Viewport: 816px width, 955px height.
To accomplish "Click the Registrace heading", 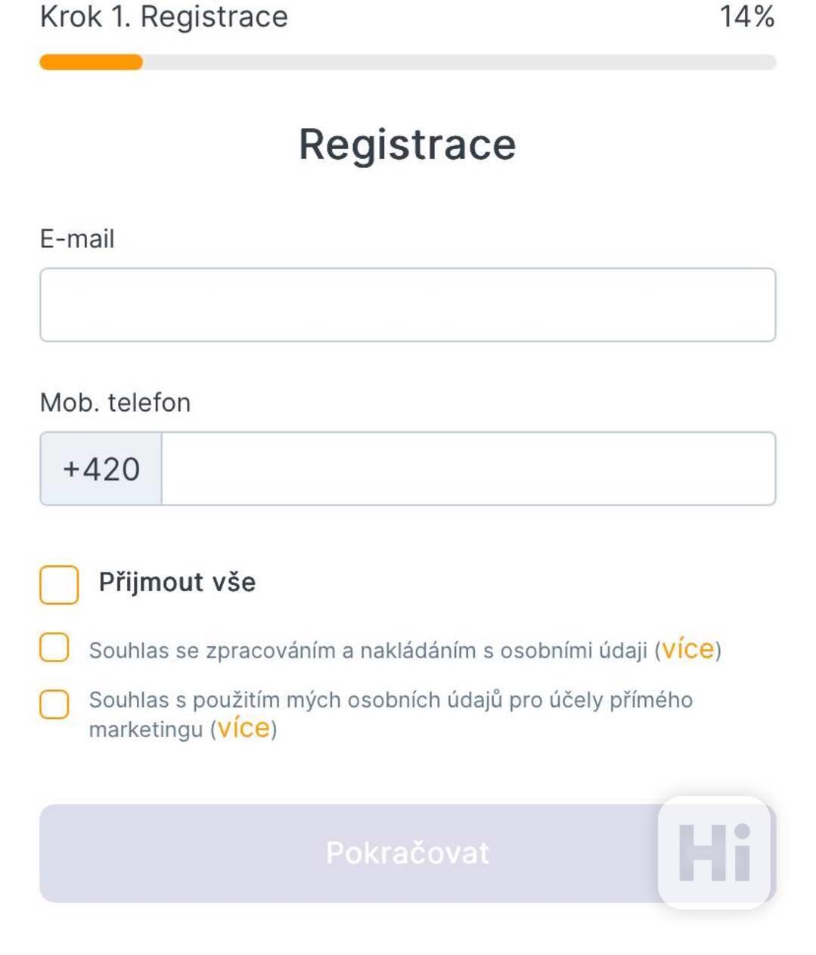I will [408, 144].
